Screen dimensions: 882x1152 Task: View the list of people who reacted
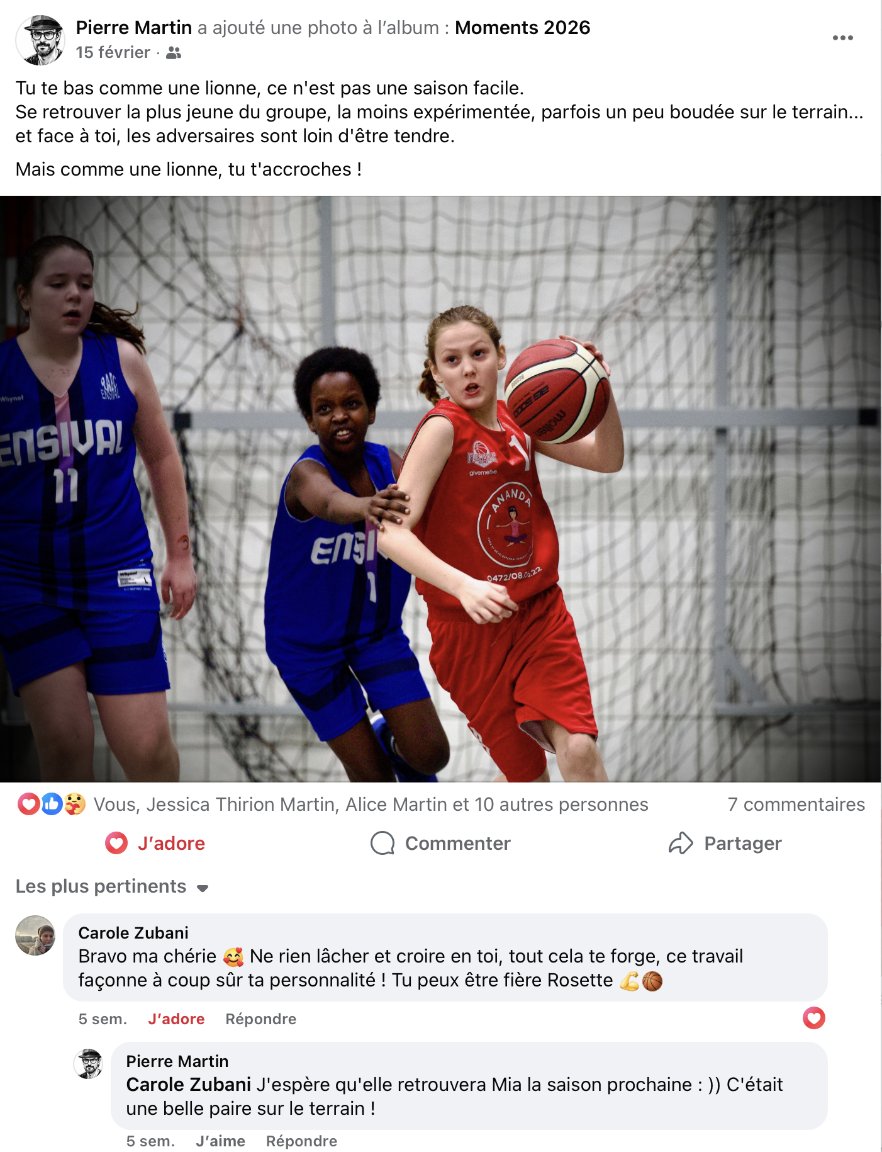[x=371, y=805]
